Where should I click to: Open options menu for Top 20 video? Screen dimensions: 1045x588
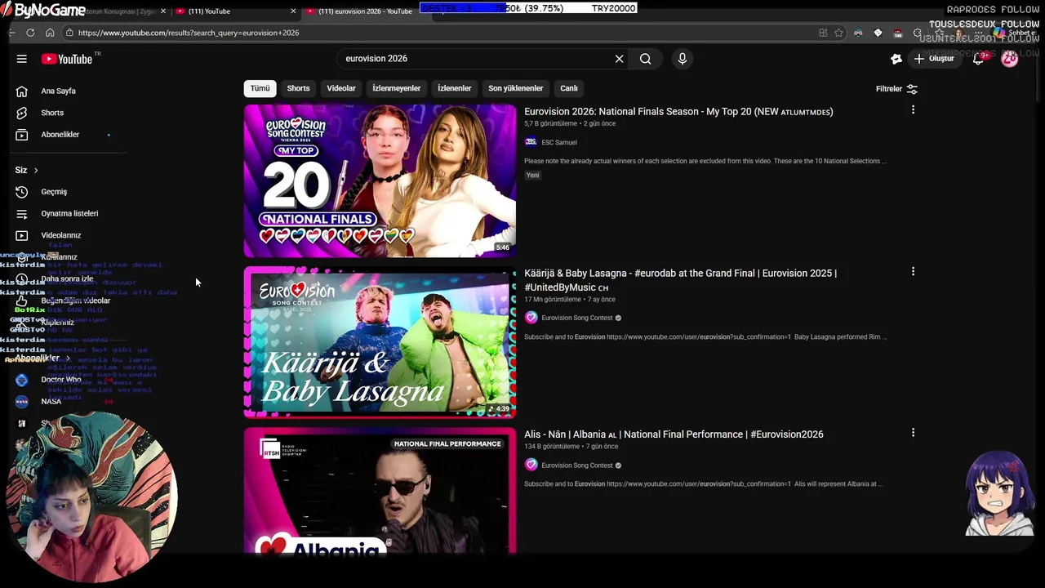tap(913, 109)
